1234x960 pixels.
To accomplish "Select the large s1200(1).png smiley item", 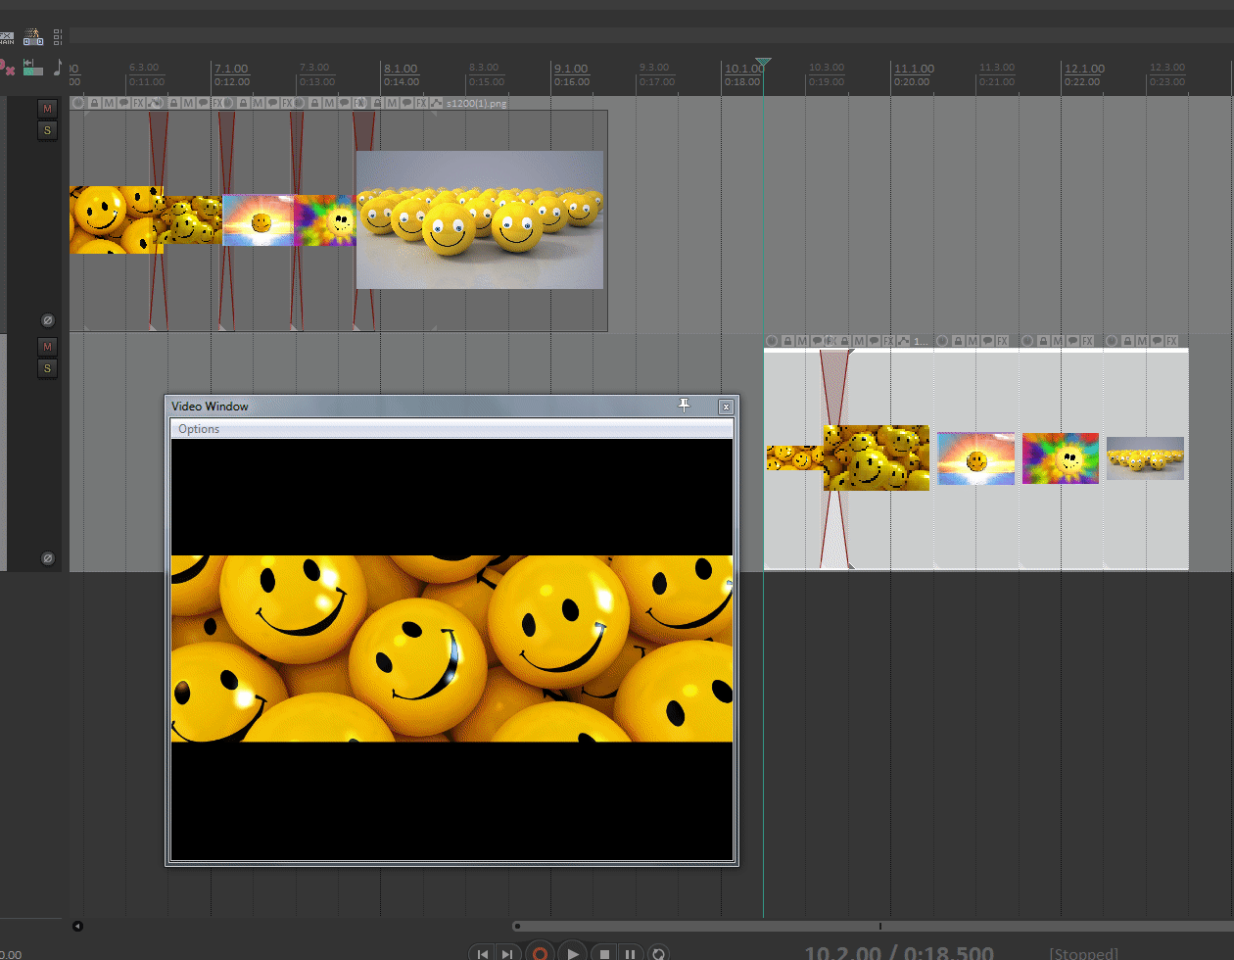I will (480, 219).
